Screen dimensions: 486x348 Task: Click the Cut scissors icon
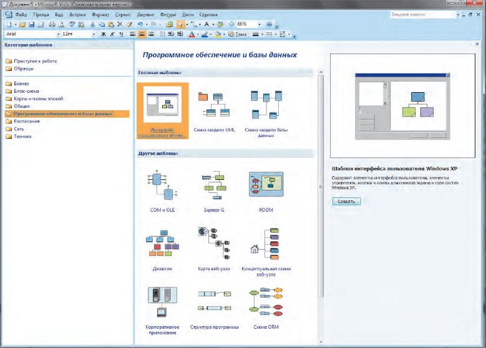point(93,24)
